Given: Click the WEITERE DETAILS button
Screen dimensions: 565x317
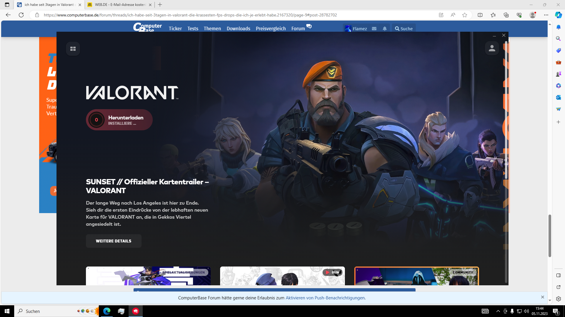Looking at the screenshot, I should 114,241.
